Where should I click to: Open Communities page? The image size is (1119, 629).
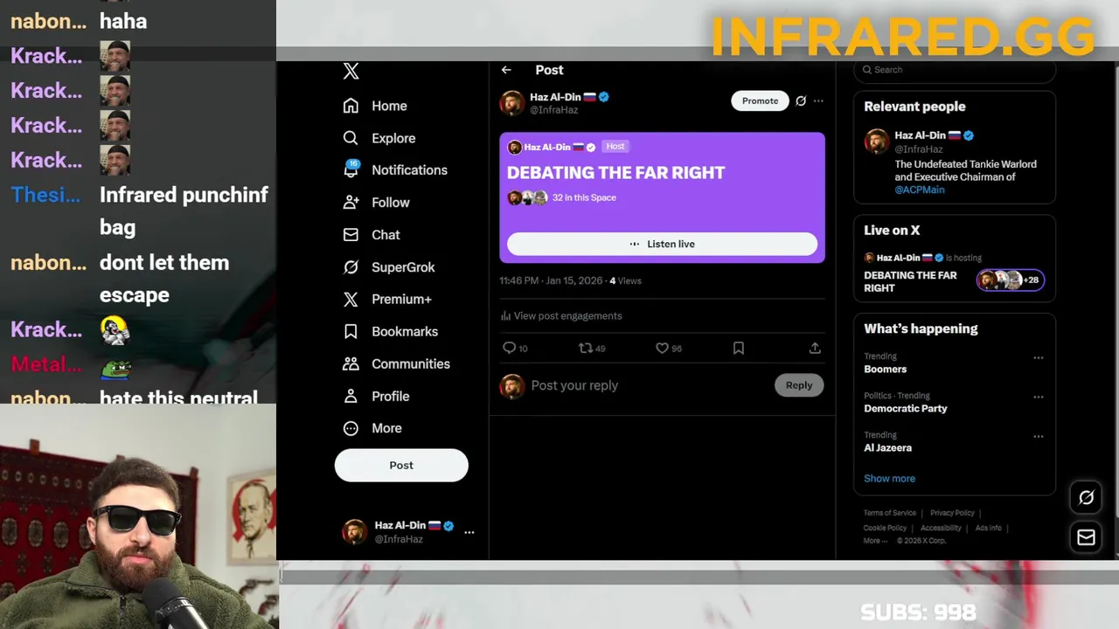[411, 364]
